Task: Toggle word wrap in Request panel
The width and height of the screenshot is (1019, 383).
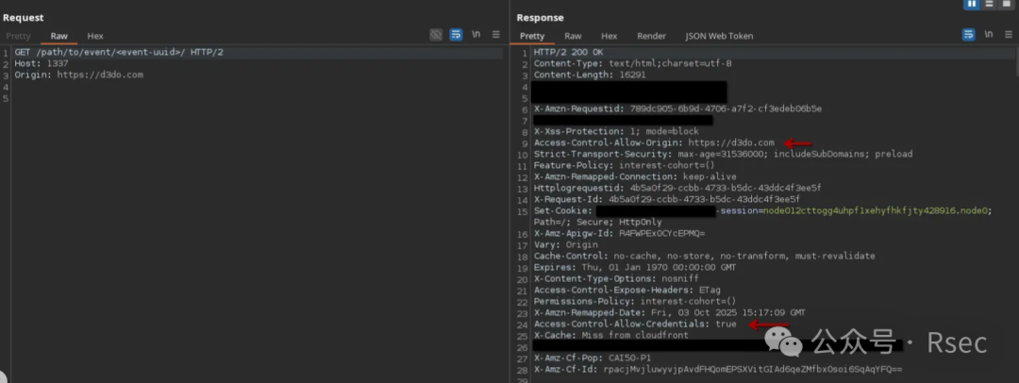Action: pyautogui.click(x=457, y=35)
